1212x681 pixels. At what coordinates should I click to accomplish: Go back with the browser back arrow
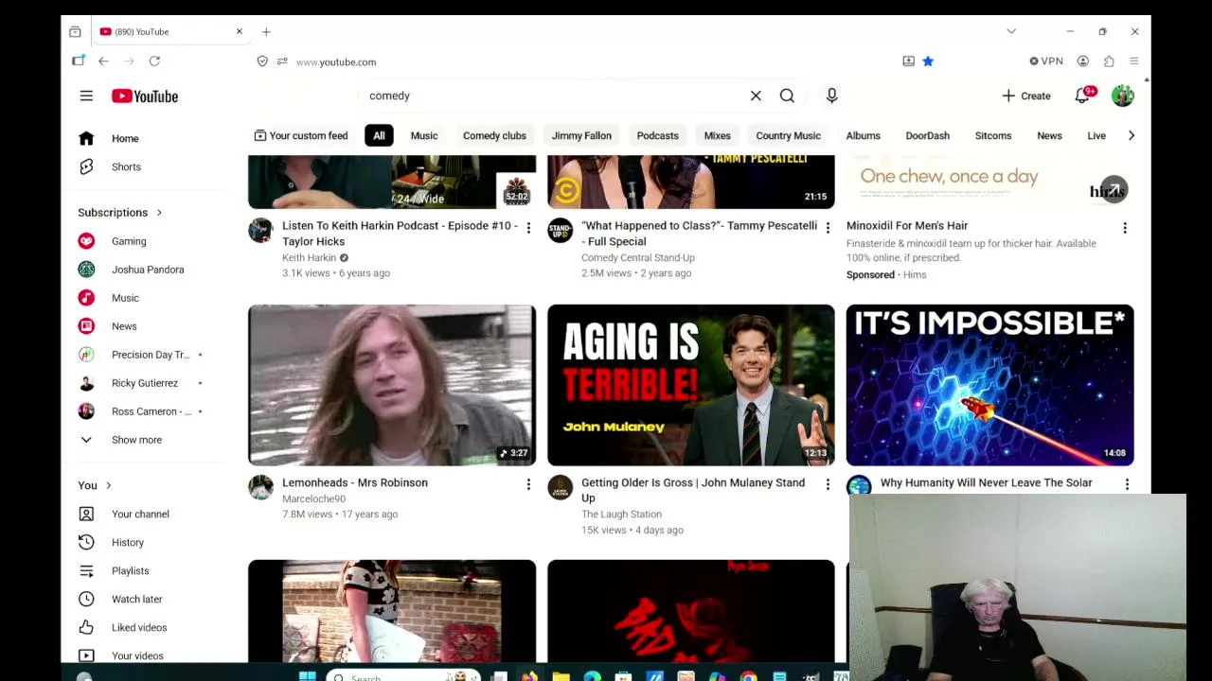tap(103, 61)
